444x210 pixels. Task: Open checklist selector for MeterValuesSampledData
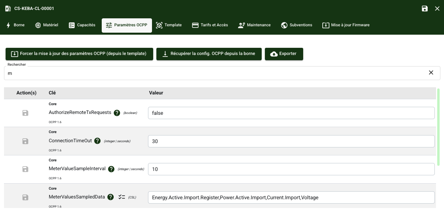122,197
